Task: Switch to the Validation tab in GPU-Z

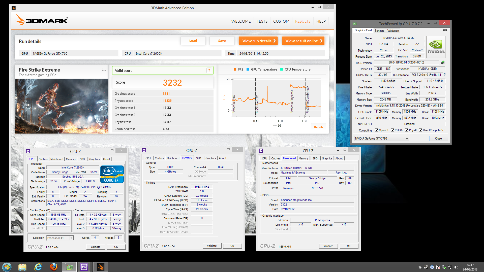Action: 393,31
